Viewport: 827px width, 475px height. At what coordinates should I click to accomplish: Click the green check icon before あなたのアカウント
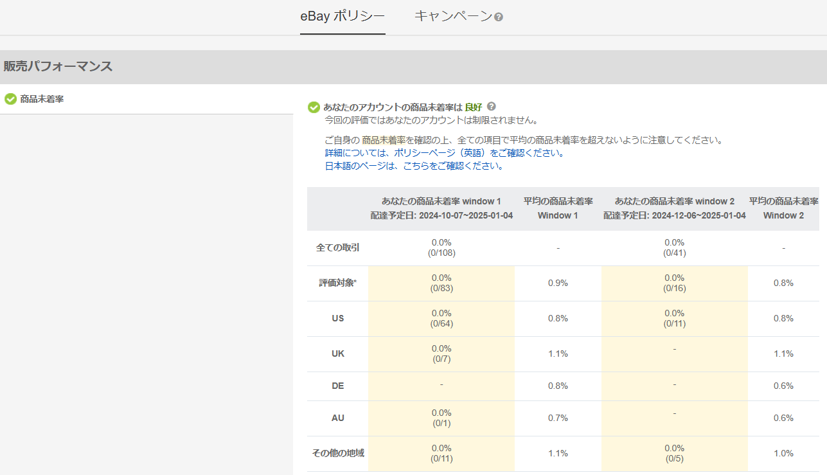pyautogui.click(x=314, y=107)
